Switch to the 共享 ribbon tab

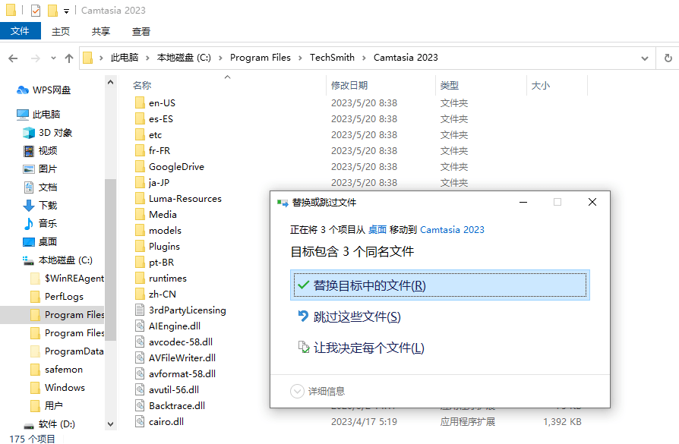pos(101,32)
